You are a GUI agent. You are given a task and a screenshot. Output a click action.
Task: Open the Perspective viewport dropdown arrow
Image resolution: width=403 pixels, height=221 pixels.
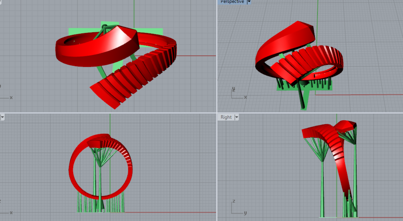click(249, 2)
